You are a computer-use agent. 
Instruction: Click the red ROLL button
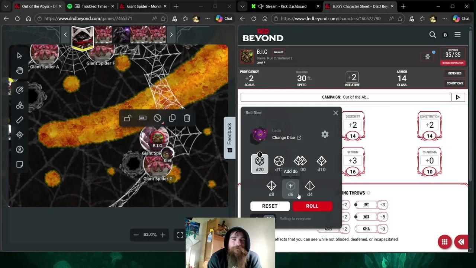click(312, 206)
